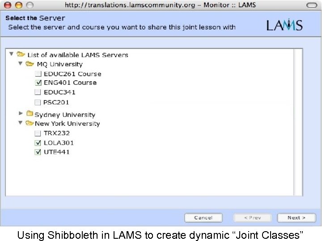Image resolution: width=322 pixels, height=241 pixels.
Task: Collapse the List of available LAMS Servers tree
Action: (x=11, y=54)
